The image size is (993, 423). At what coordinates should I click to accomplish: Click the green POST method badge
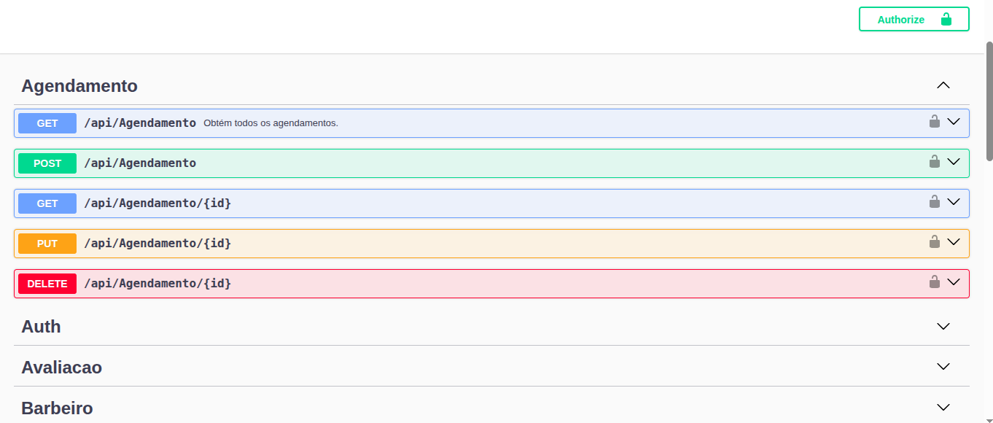tap(47, 163)
